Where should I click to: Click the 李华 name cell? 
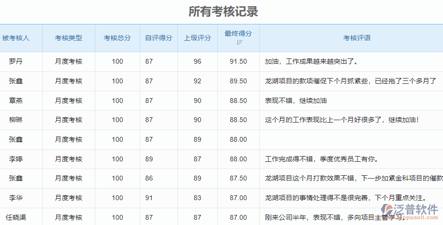click(16, 198)
